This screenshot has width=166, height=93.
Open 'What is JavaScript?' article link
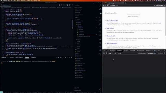click(112, 44)
